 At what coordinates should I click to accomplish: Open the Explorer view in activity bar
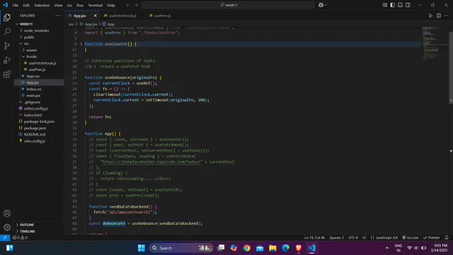[7, 17]
